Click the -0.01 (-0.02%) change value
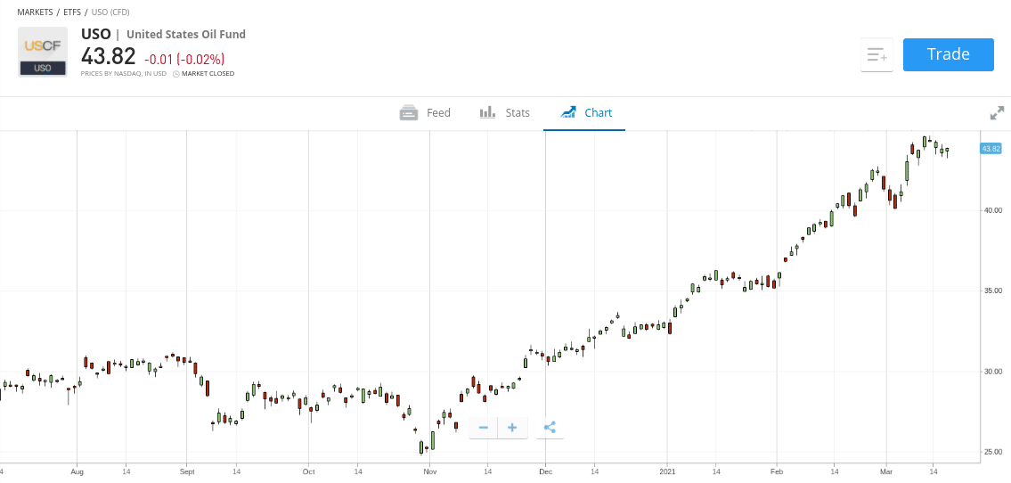This screenshot has height=483, width=1011. coord(184,60)
